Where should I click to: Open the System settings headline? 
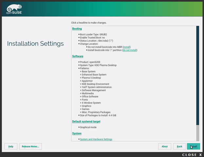(x=77, y=133)
